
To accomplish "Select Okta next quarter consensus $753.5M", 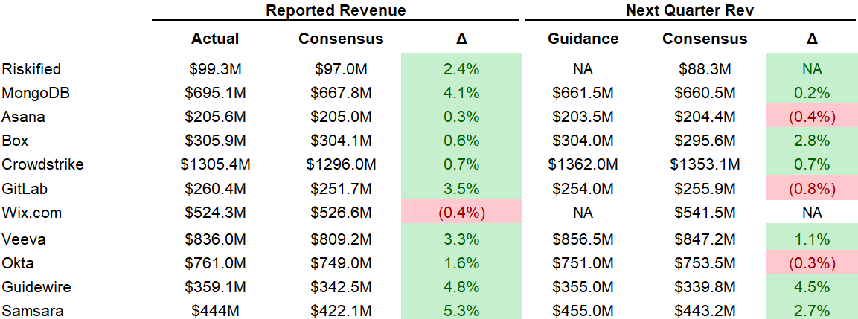I will [705, 263].
